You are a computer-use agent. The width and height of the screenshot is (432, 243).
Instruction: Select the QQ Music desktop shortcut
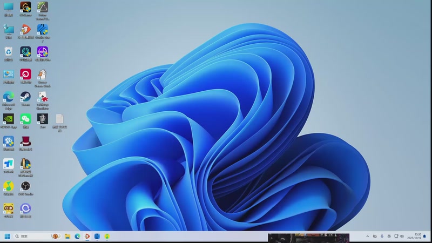pos(9,186)
